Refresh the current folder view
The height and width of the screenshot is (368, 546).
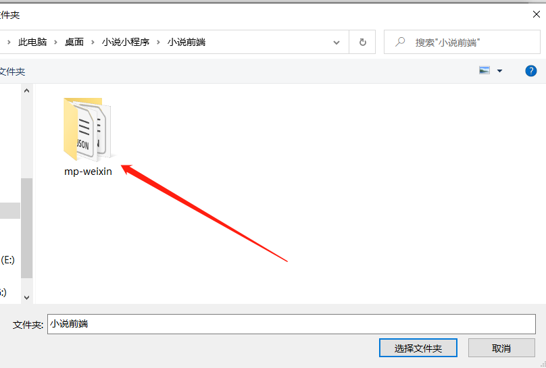[x=362, y=42]
